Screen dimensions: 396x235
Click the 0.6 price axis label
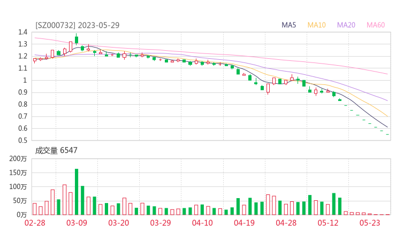(x=22, y=128)
